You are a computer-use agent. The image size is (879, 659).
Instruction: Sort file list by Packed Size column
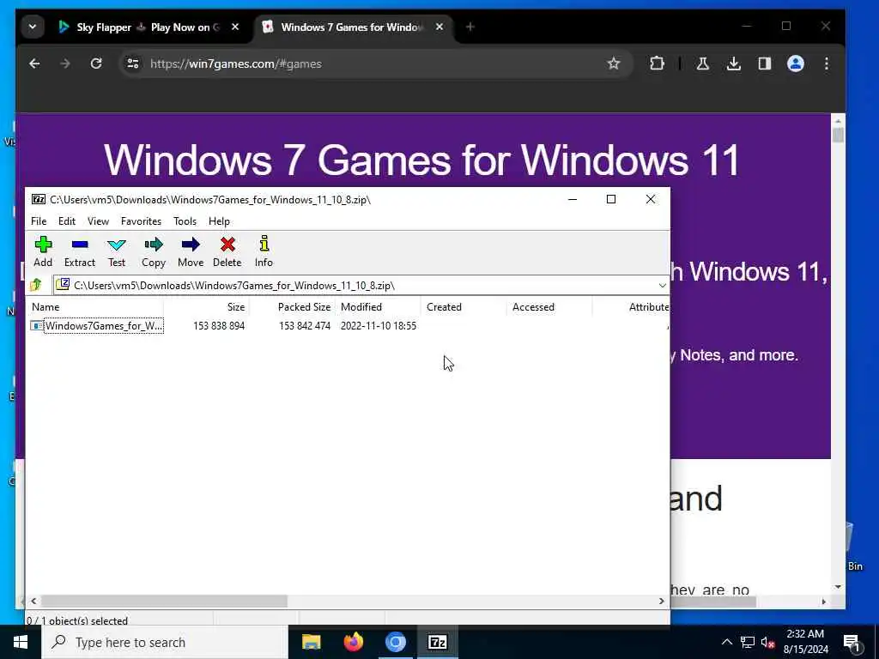(x=292, y=307)
